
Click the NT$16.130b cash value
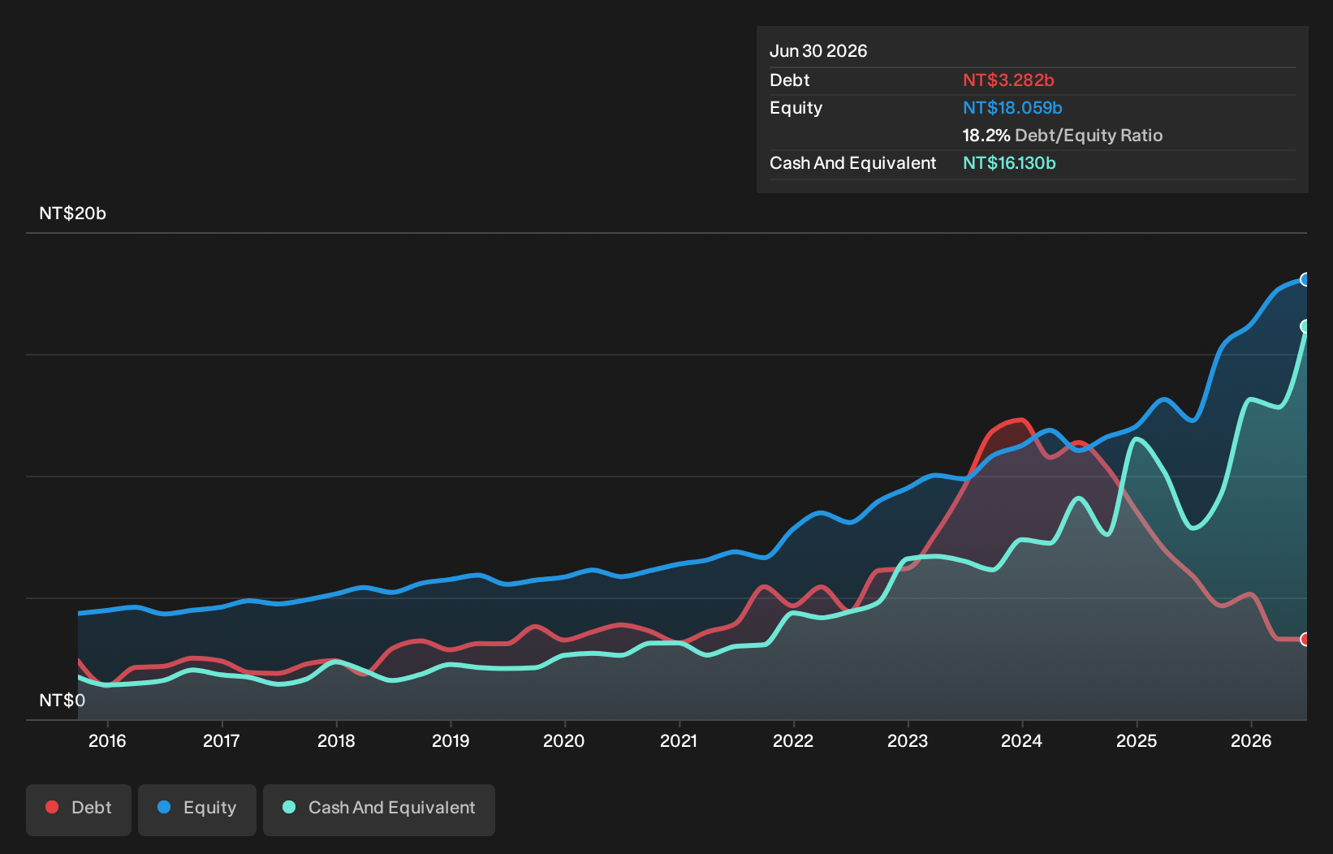[1009, 163]
